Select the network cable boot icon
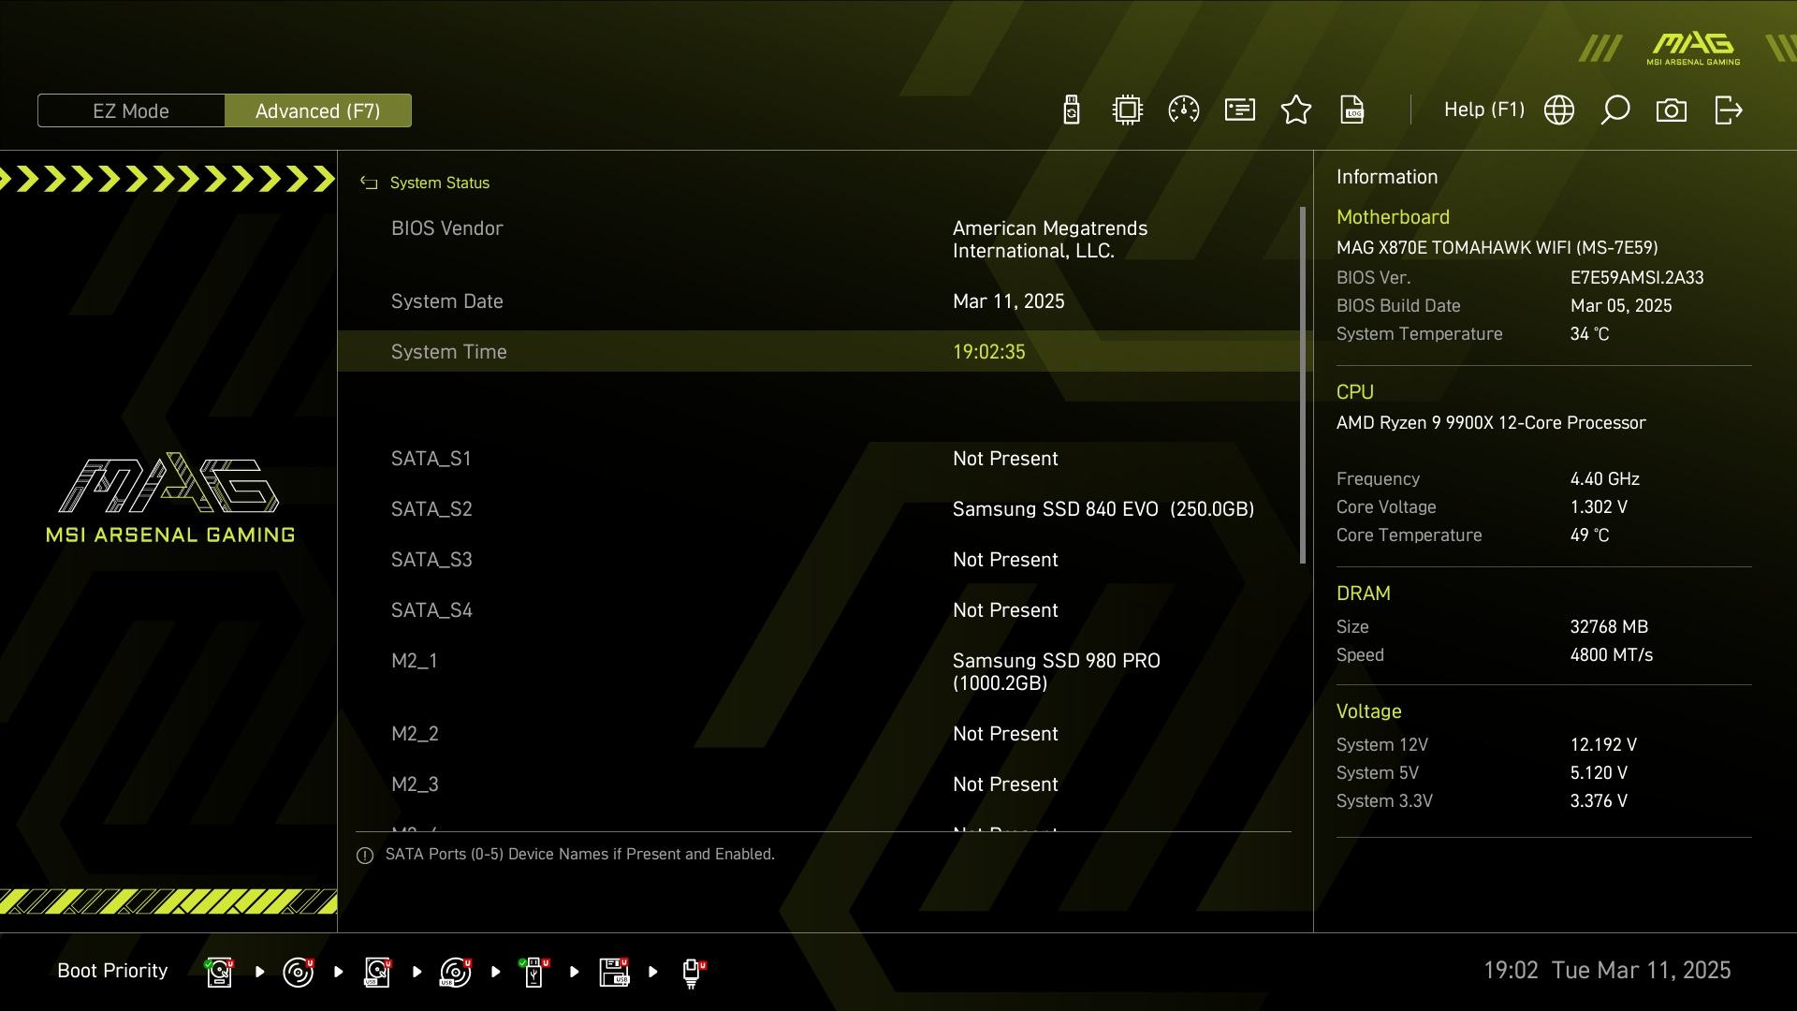 694,973
